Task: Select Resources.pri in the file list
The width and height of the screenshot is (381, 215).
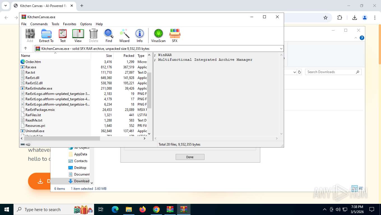Action: click(x=35, y=125)
